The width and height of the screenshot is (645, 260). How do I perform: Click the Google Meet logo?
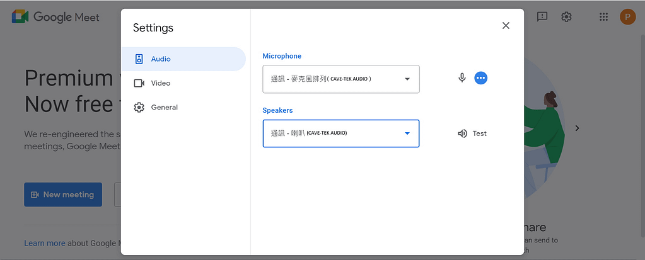pos(55,17)
